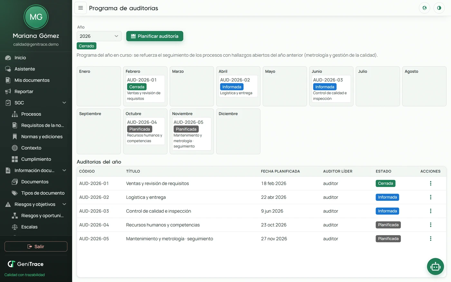The image size is (451, 282).
Task: Collapse the SGC section chevron
Action: 64,103
